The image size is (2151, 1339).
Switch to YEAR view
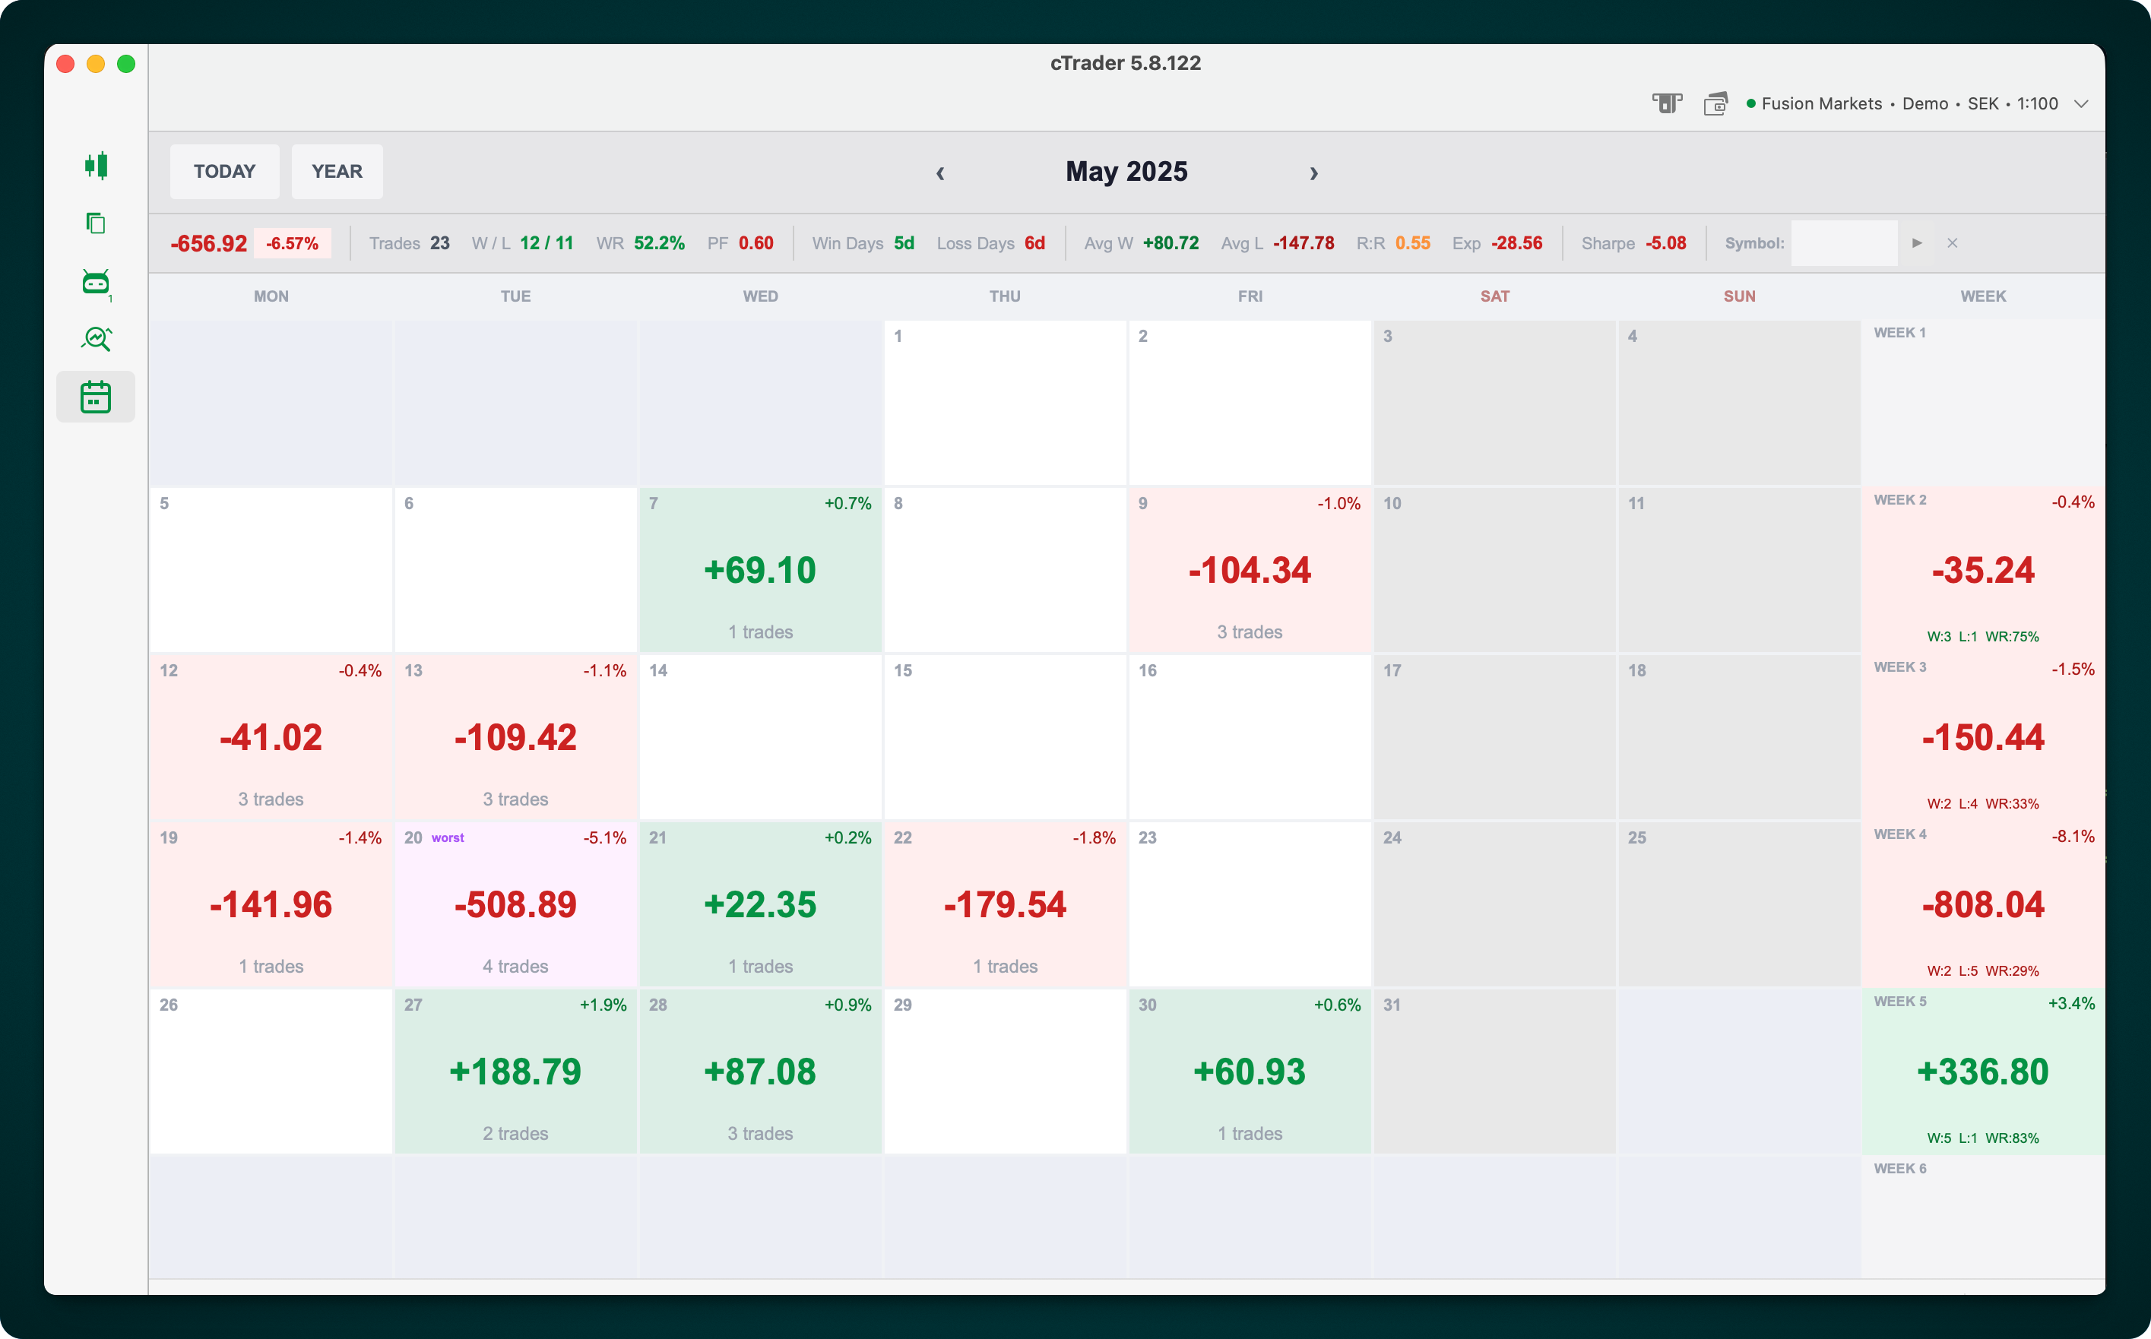(x=337, y=171)
